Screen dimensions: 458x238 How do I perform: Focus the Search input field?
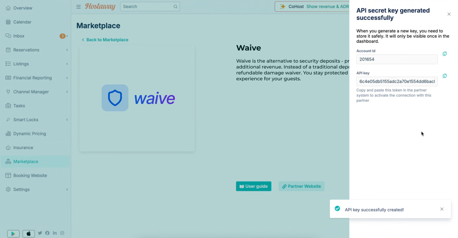click(150, 6)
